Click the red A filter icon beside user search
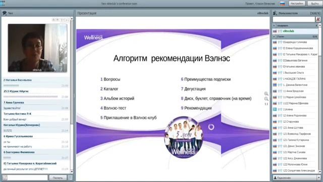This screenshot has height=182, width=323. [318, 19]
